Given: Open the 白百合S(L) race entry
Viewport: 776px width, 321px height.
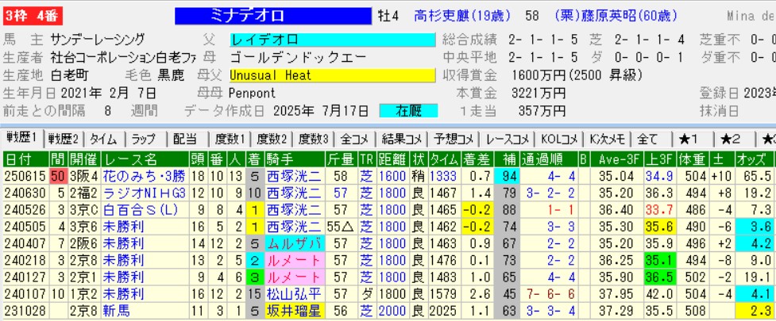Looking at the screenshot, I should (x=136, y=209).
